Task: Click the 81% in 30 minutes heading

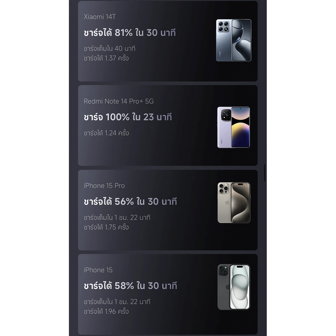Action: 130,32
